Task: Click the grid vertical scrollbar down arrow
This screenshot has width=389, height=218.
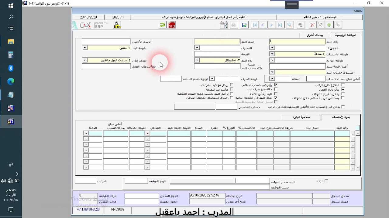Action: pyautogui.click(x=358, y=168)
